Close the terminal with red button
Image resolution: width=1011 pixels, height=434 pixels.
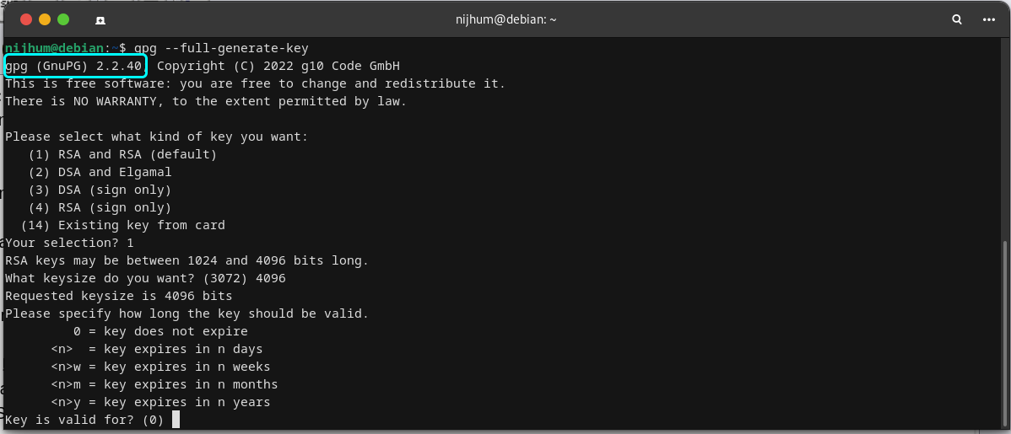click(x=26, y=19)
